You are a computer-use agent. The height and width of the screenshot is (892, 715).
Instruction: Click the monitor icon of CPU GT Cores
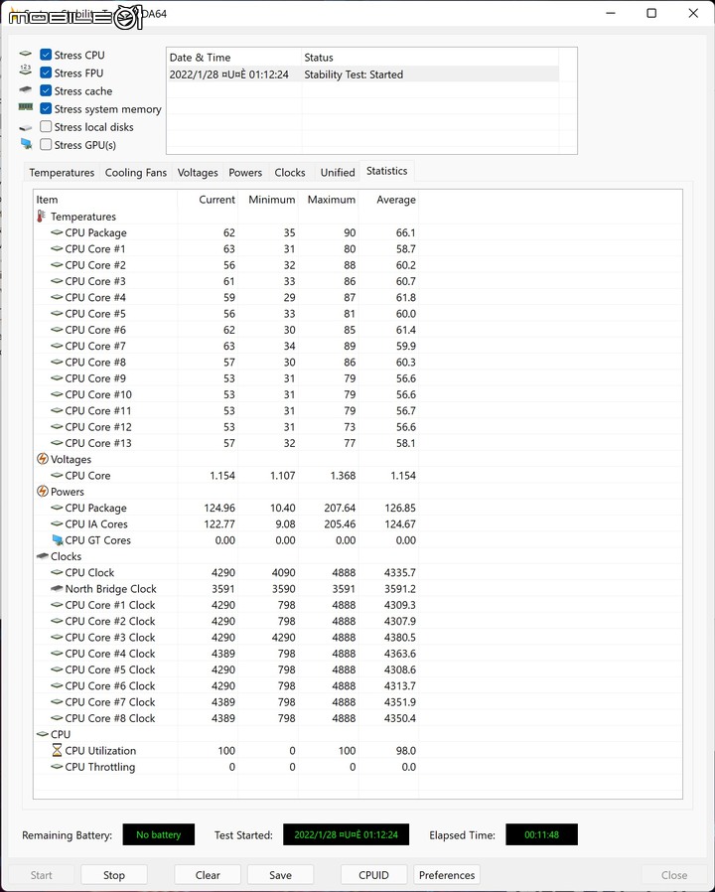[57, 539]
